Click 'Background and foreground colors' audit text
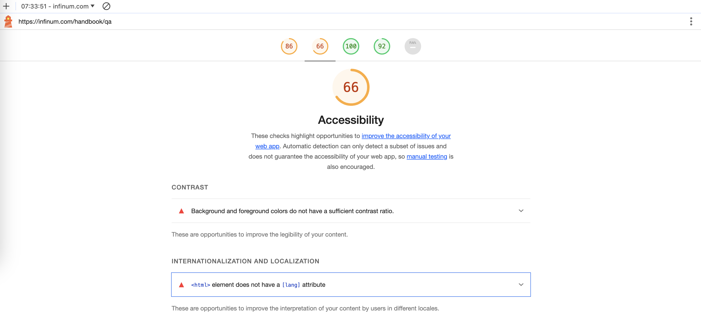The image size is (701, 312). click(x=292, y=211)
